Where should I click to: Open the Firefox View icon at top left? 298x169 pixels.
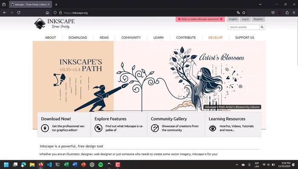pyautogui.click(x=4, y=4)
